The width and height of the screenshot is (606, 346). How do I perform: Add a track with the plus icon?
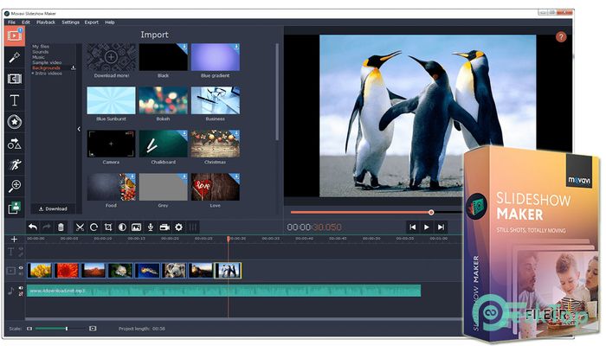tap(14, 240)
